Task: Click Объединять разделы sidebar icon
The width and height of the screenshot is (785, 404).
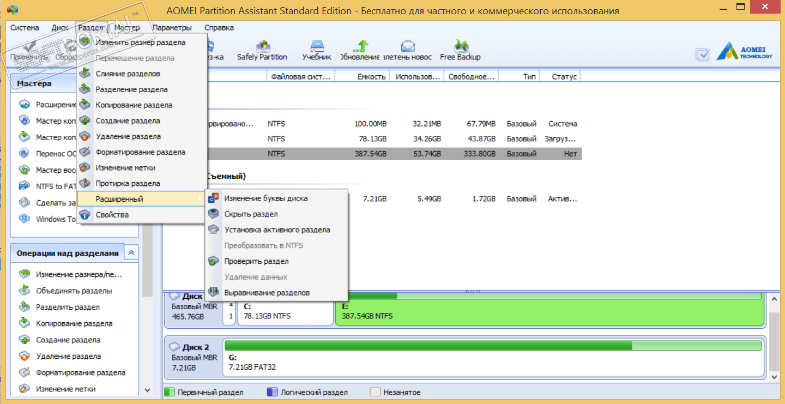Action: tap(25, 291)
